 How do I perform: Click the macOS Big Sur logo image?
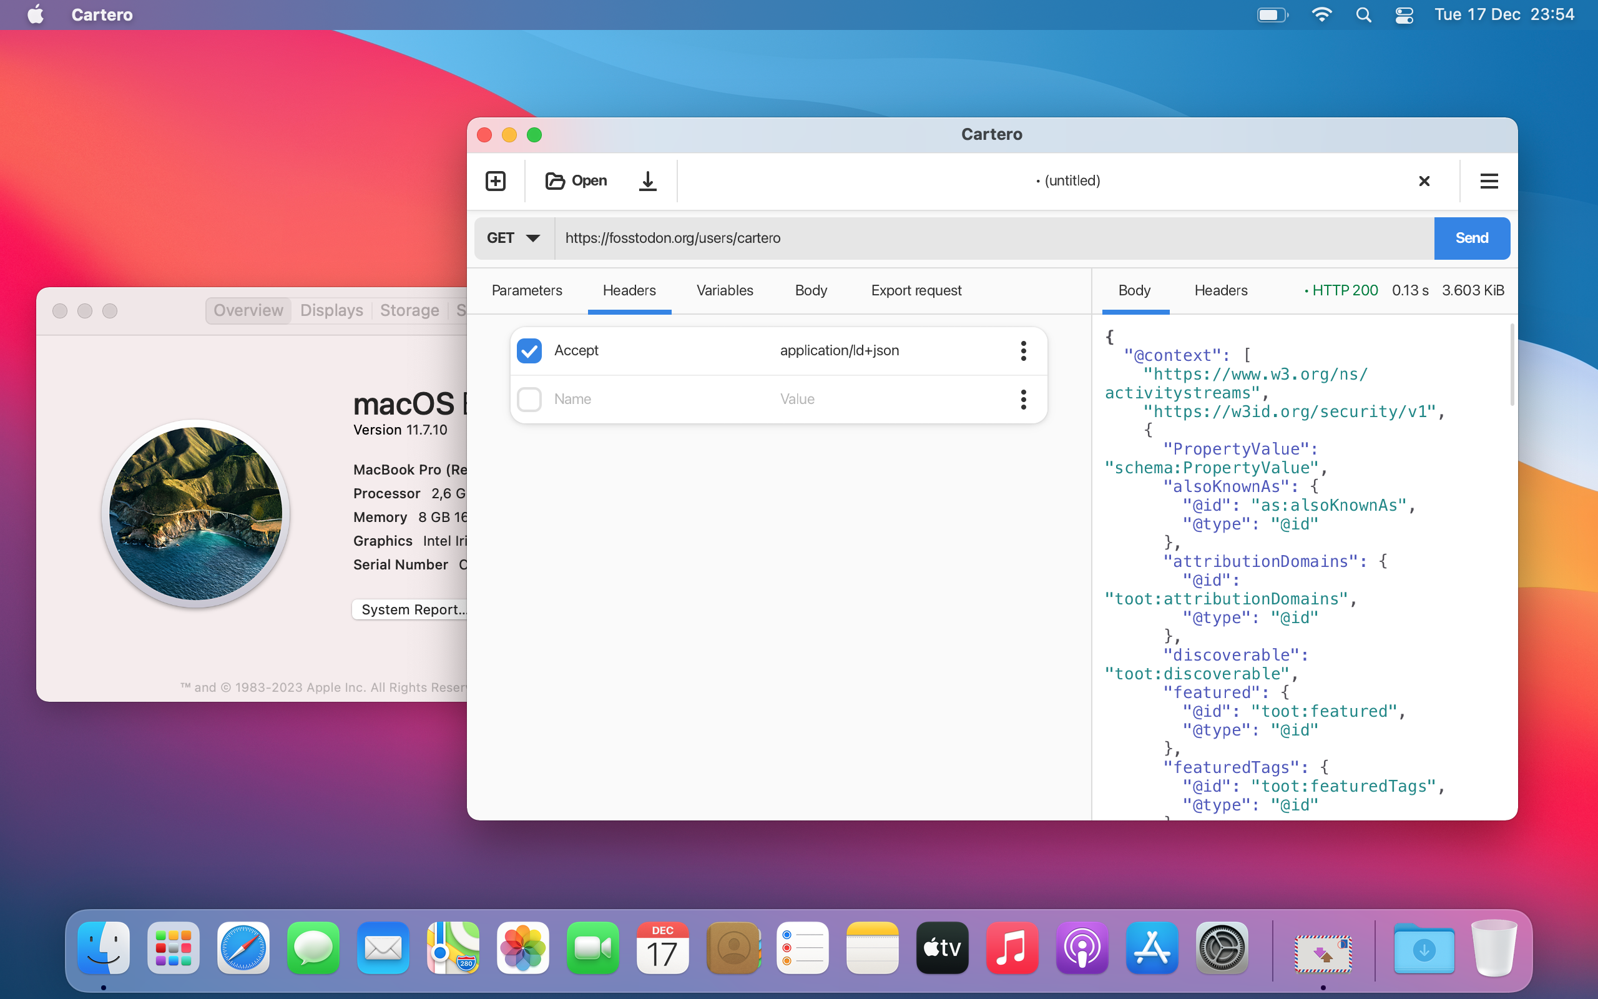click(195, 513)
